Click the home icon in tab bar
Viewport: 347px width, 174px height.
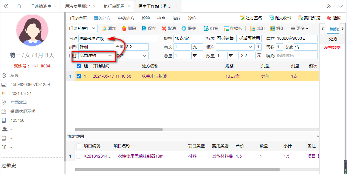coord(19,6)
